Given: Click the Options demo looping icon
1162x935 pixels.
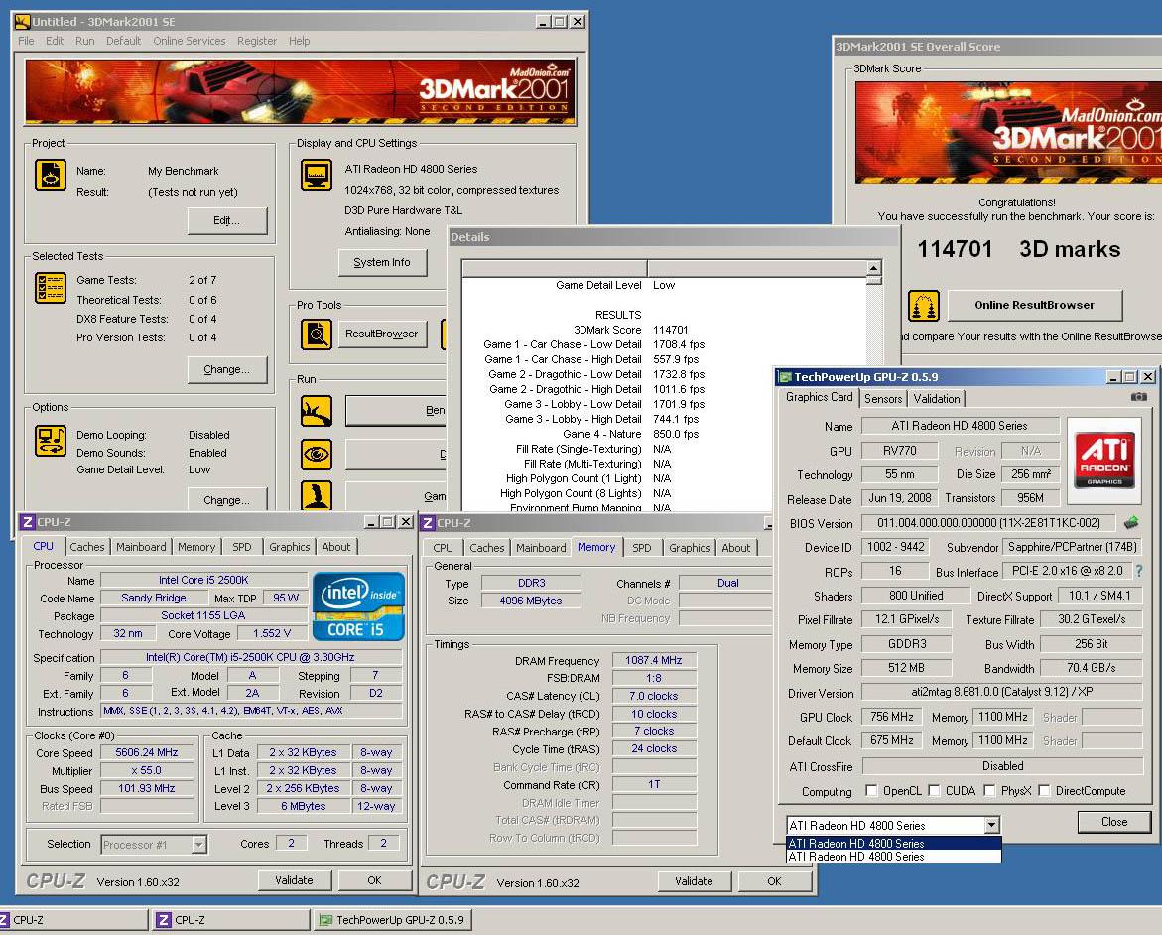Looking at the screenshot, I should 51,441.
